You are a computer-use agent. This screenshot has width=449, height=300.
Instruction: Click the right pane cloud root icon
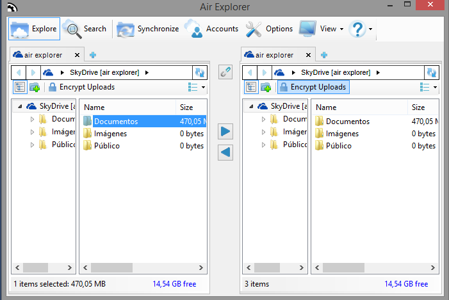pos(279,73)
